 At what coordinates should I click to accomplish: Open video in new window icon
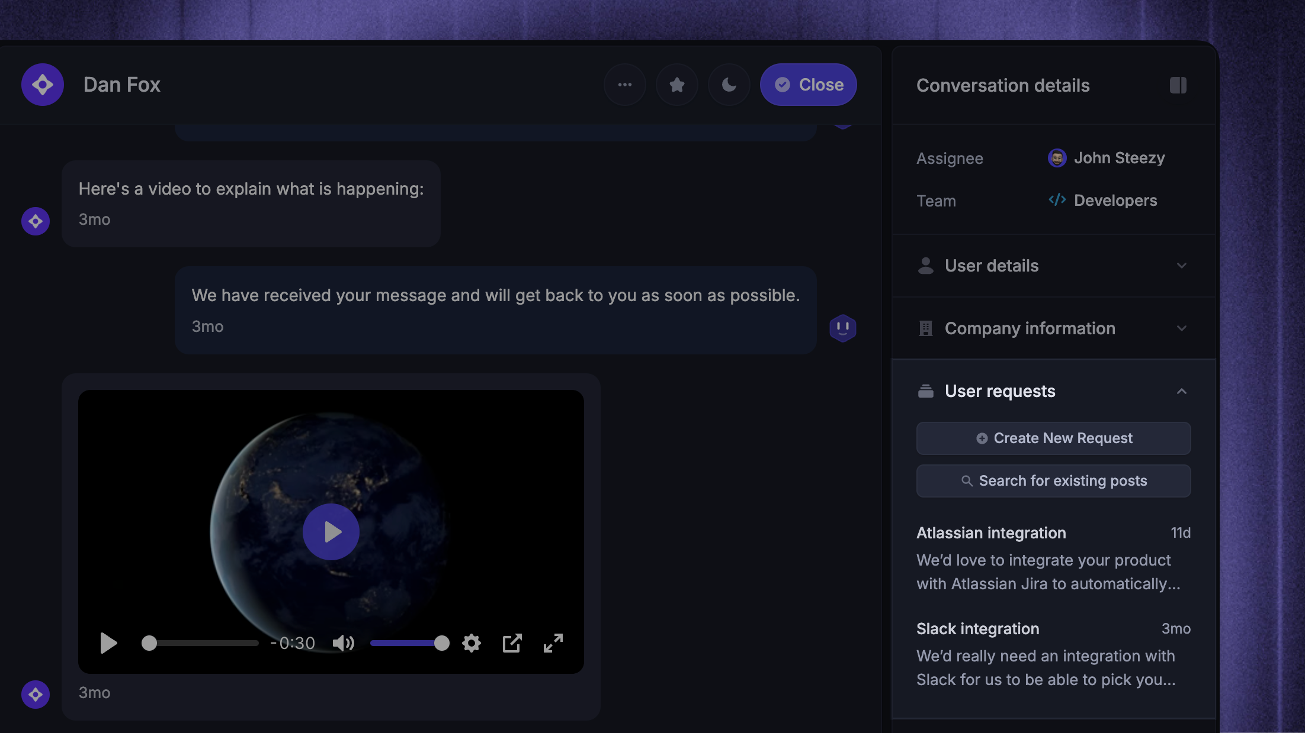(512, 643)
